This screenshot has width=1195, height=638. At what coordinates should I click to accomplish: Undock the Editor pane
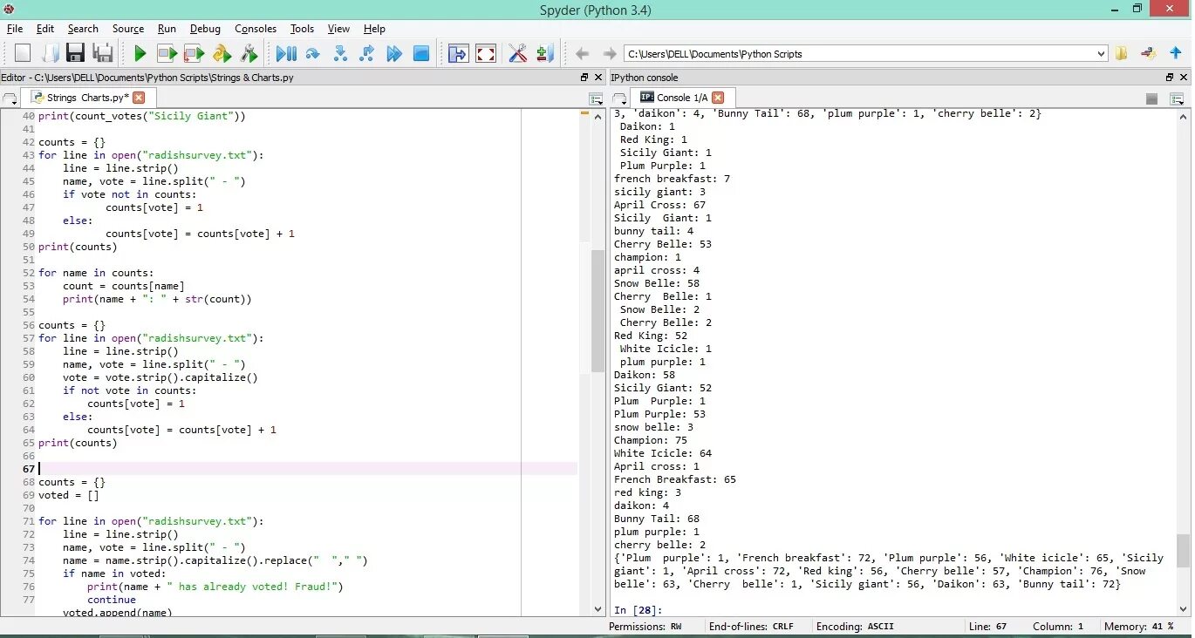click(584, 78)
